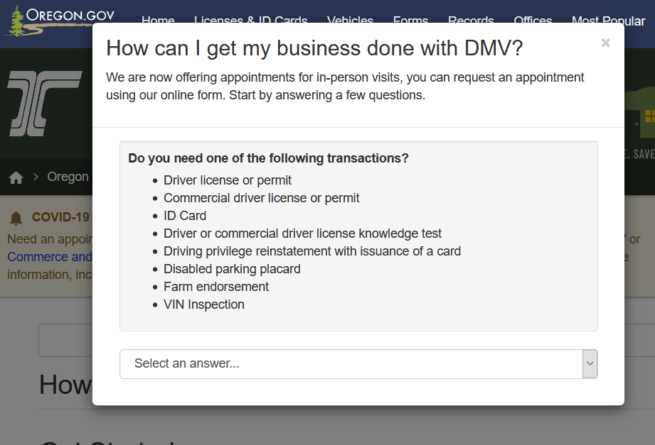Follow the 'Commerce and' link

(x=50, y=257)
